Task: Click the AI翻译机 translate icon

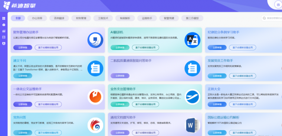Action: 193,40
